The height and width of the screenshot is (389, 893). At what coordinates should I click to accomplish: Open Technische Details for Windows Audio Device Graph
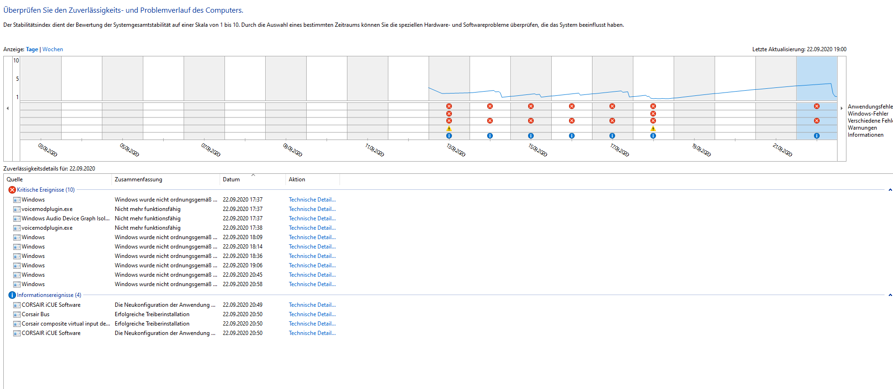[312, 218]
